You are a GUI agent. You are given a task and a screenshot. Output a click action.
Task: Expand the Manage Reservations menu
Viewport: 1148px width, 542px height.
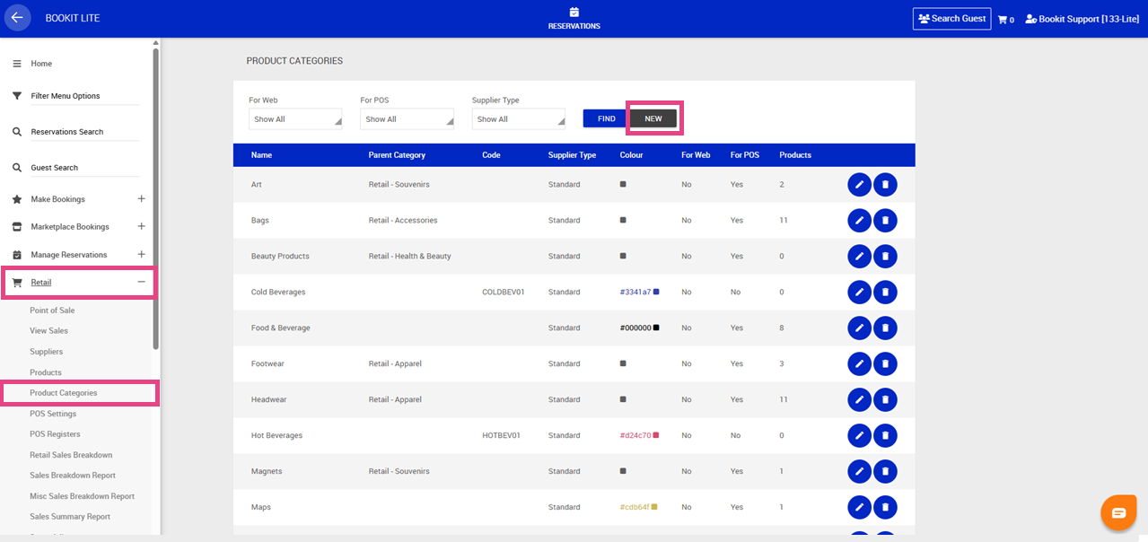click(x=141, y=255)
